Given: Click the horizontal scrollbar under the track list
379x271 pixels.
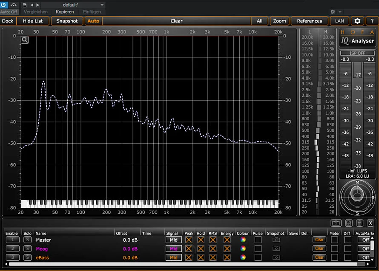Looking at the screenshot, I should [183, 264].
